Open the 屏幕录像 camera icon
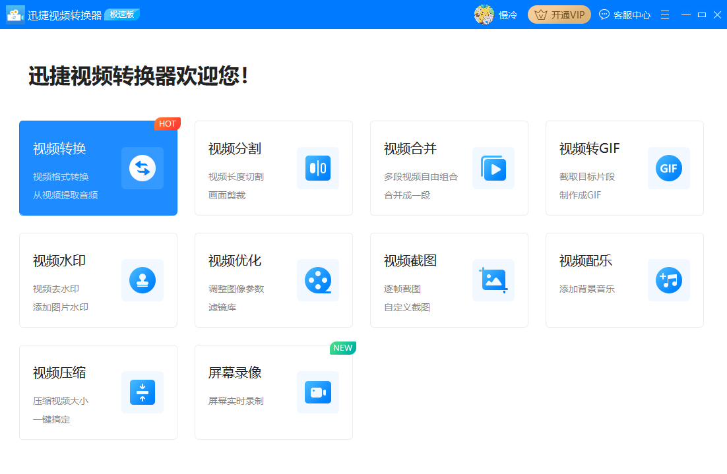 (318, 392)
